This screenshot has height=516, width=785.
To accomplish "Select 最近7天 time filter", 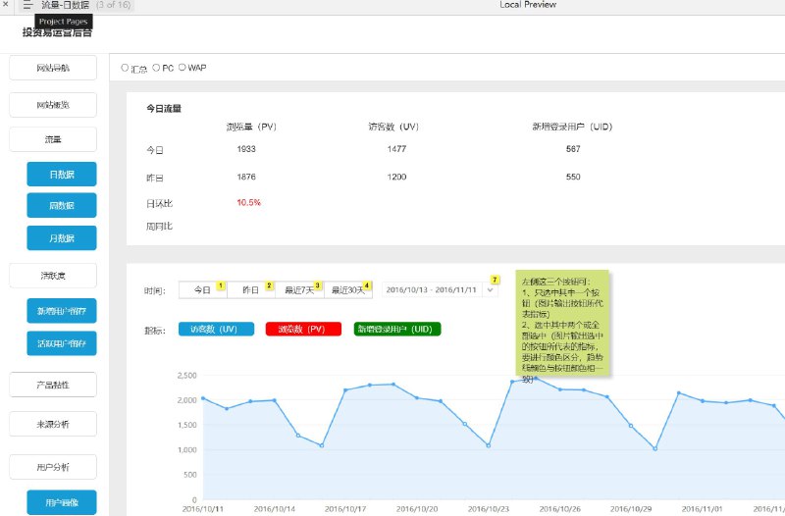I will pos(299,290).
